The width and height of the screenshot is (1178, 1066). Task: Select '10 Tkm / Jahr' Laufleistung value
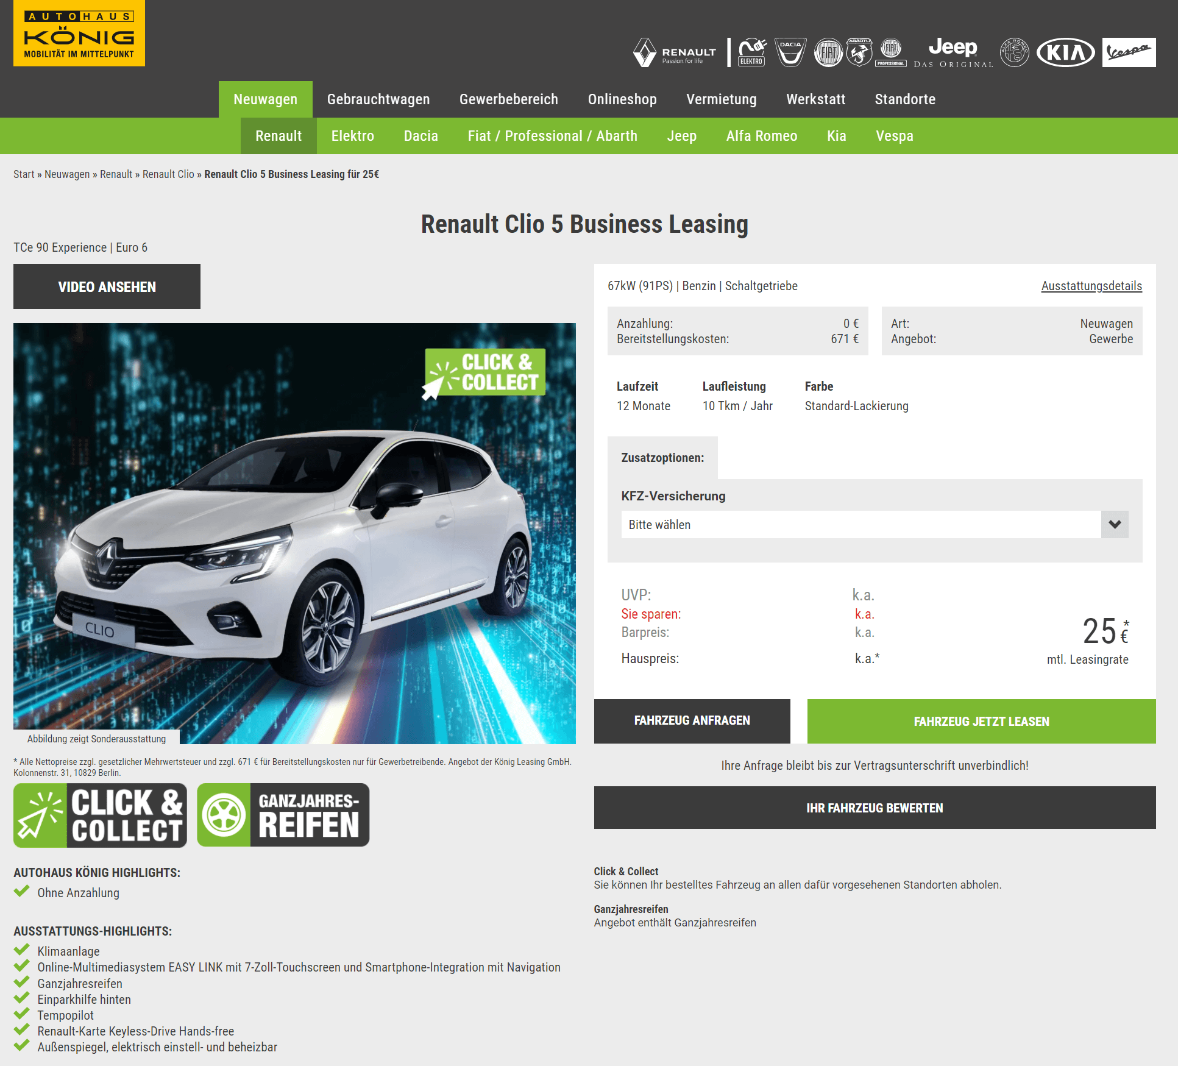[737, 406]
